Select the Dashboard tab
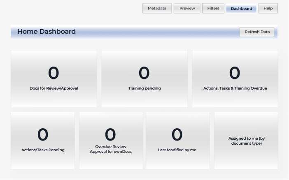 pos(241,9)
